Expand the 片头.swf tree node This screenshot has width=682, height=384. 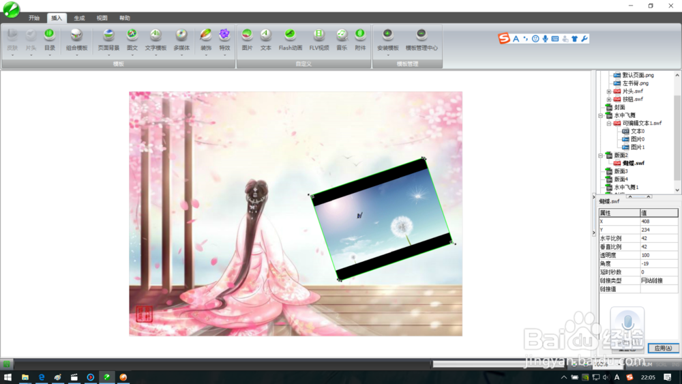[609, 91]
